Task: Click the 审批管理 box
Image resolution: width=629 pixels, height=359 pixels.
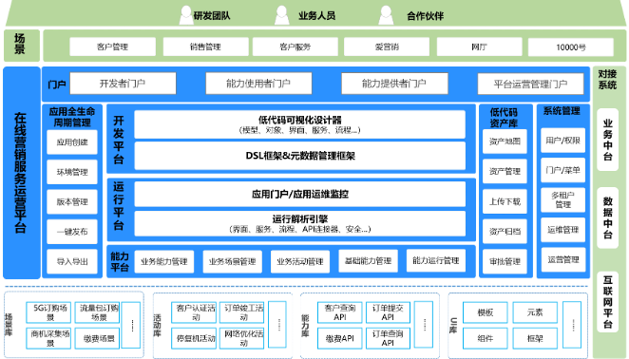Action: coord(505,261)
